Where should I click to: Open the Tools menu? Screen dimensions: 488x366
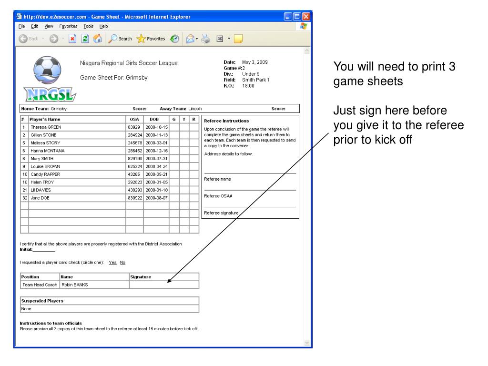click(88, 26)
